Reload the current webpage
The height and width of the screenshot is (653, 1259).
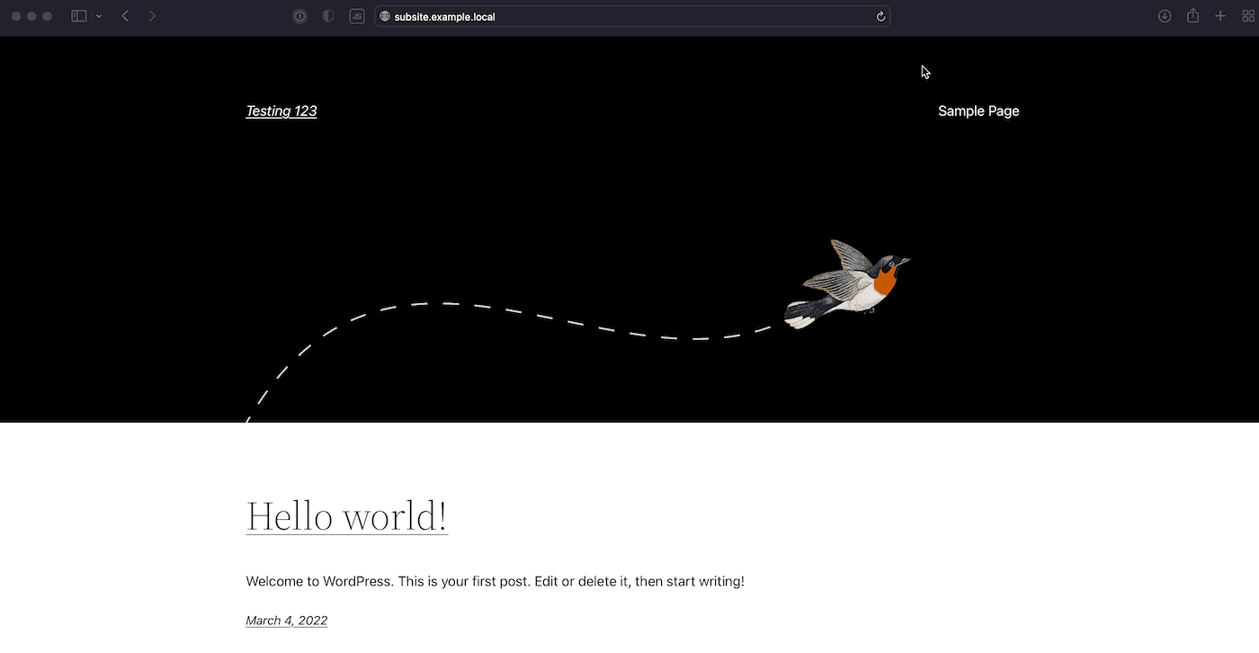880,15
